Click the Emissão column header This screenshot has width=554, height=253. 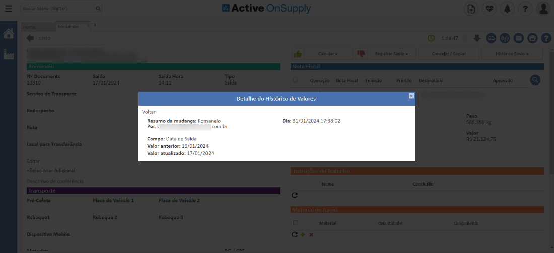pos(374,81)
